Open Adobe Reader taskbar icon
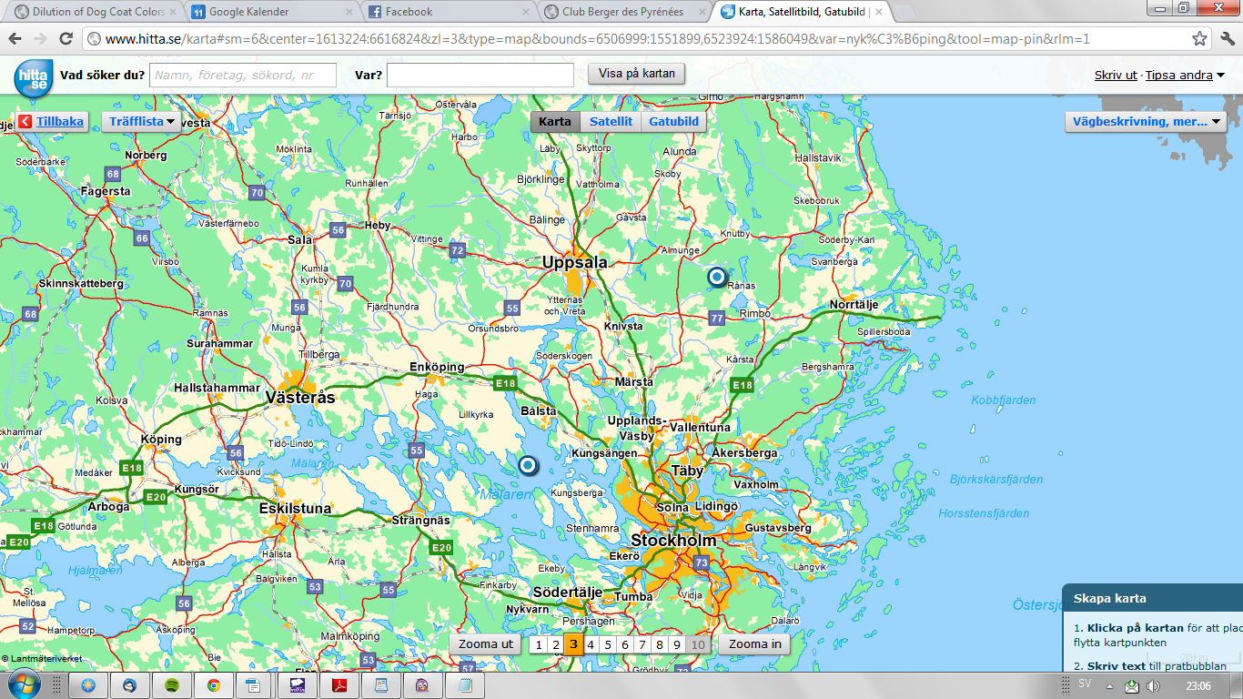Image resolution: width=1243 pixels, height=699 pixels. coord(339,684)
